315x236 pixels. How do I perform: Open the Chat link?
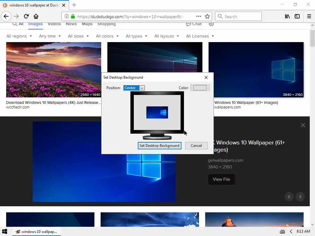194,24
